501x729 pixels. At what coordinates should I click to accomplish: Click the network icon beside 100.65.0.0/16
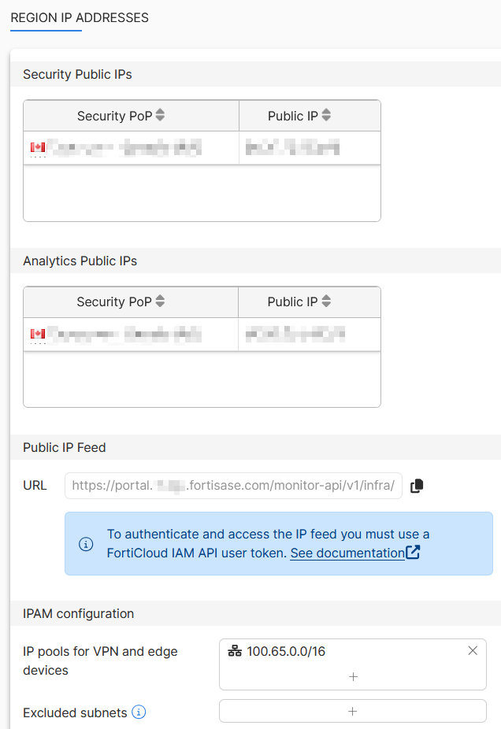[233, 650]
